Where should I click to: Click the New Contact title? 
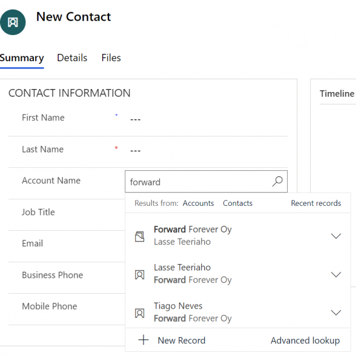tap(74, 17)
